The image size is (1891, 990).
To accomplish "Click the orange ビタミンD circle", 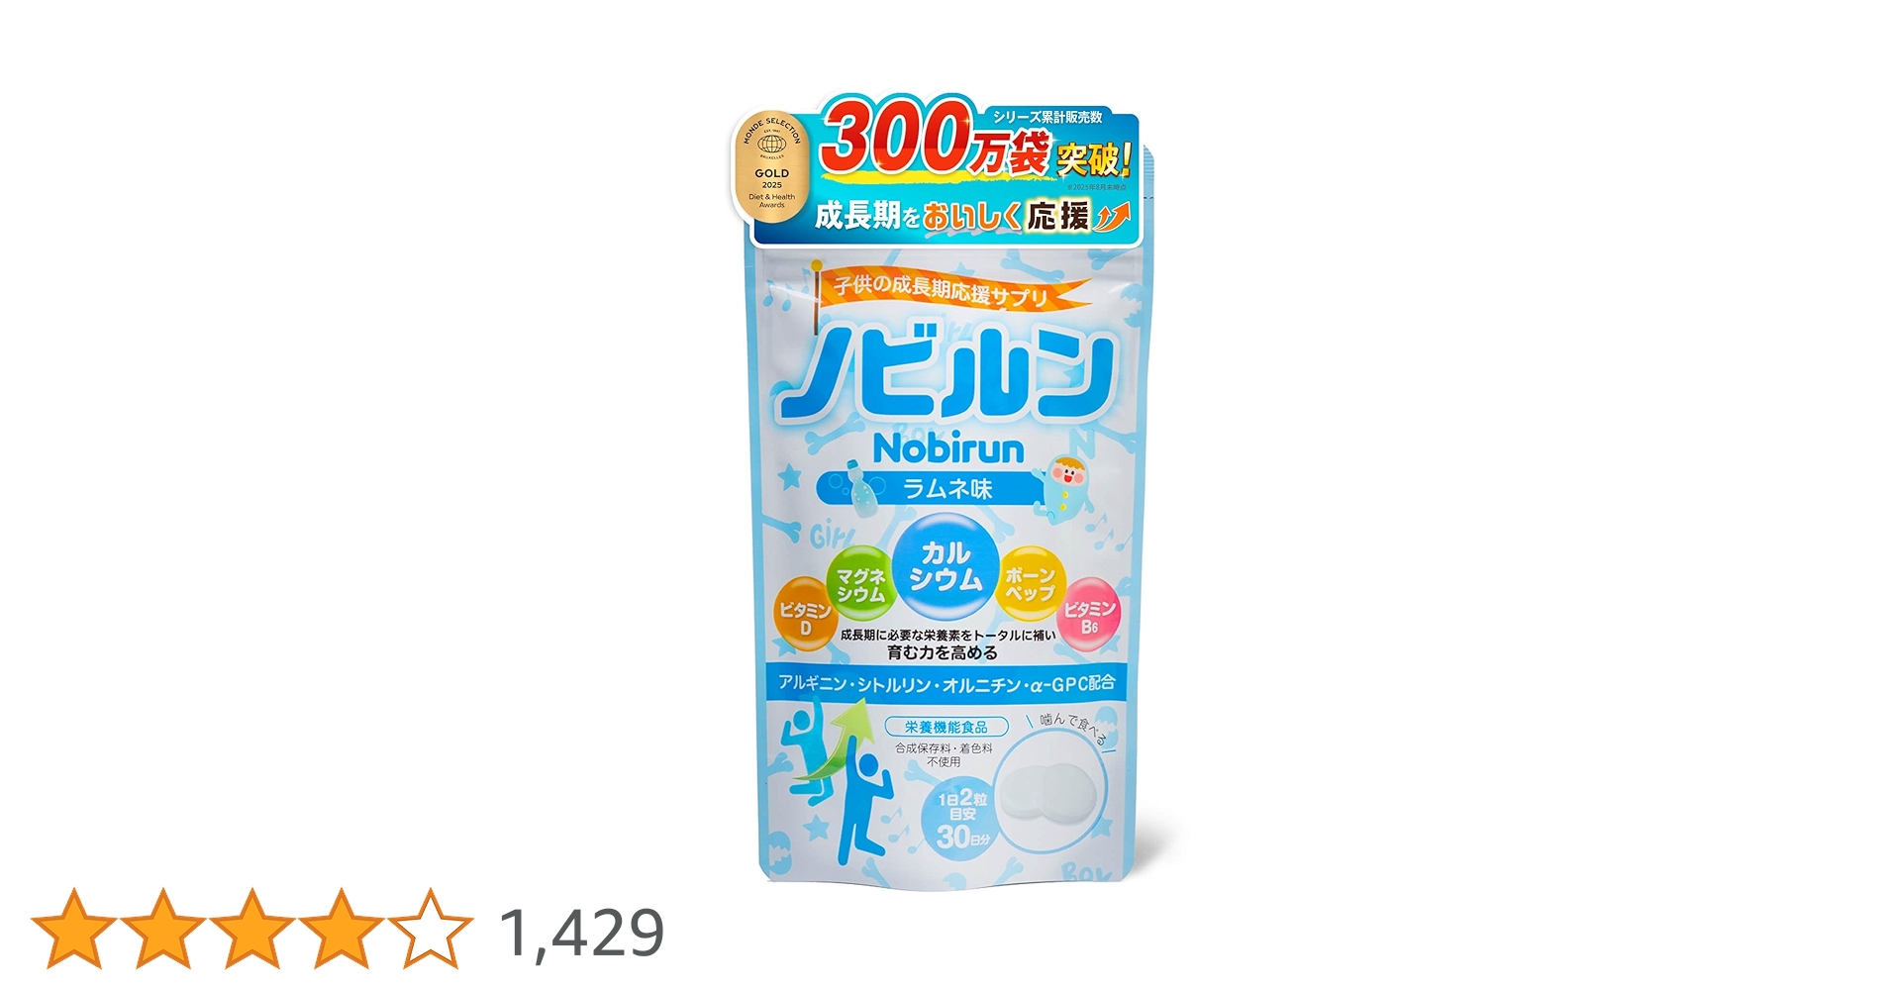I will point(805,616).
